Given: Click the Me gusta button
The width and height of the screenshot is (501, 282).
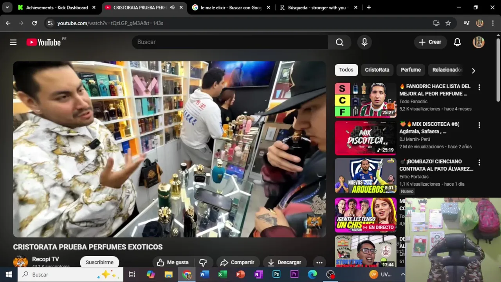Looking at the screenshot, I should click(173, 262).
